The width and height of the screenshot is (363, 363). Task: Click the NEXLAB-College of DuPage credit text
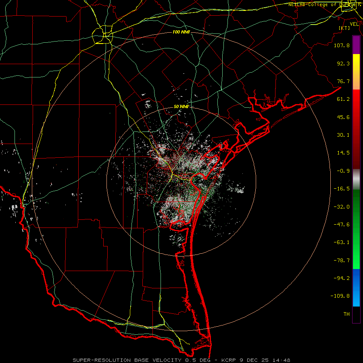pos(325,4)
